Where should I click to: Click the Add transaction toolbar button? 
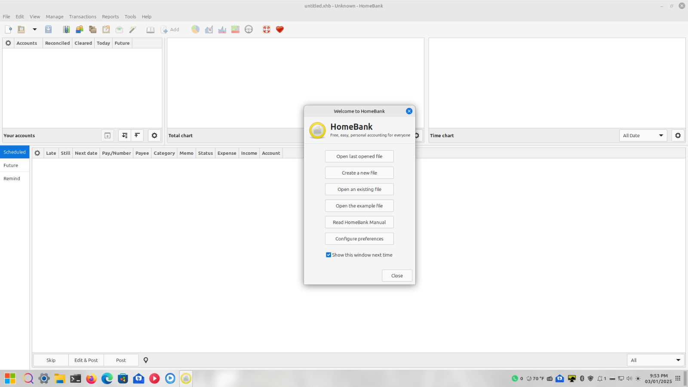click(x=170, y=30)
